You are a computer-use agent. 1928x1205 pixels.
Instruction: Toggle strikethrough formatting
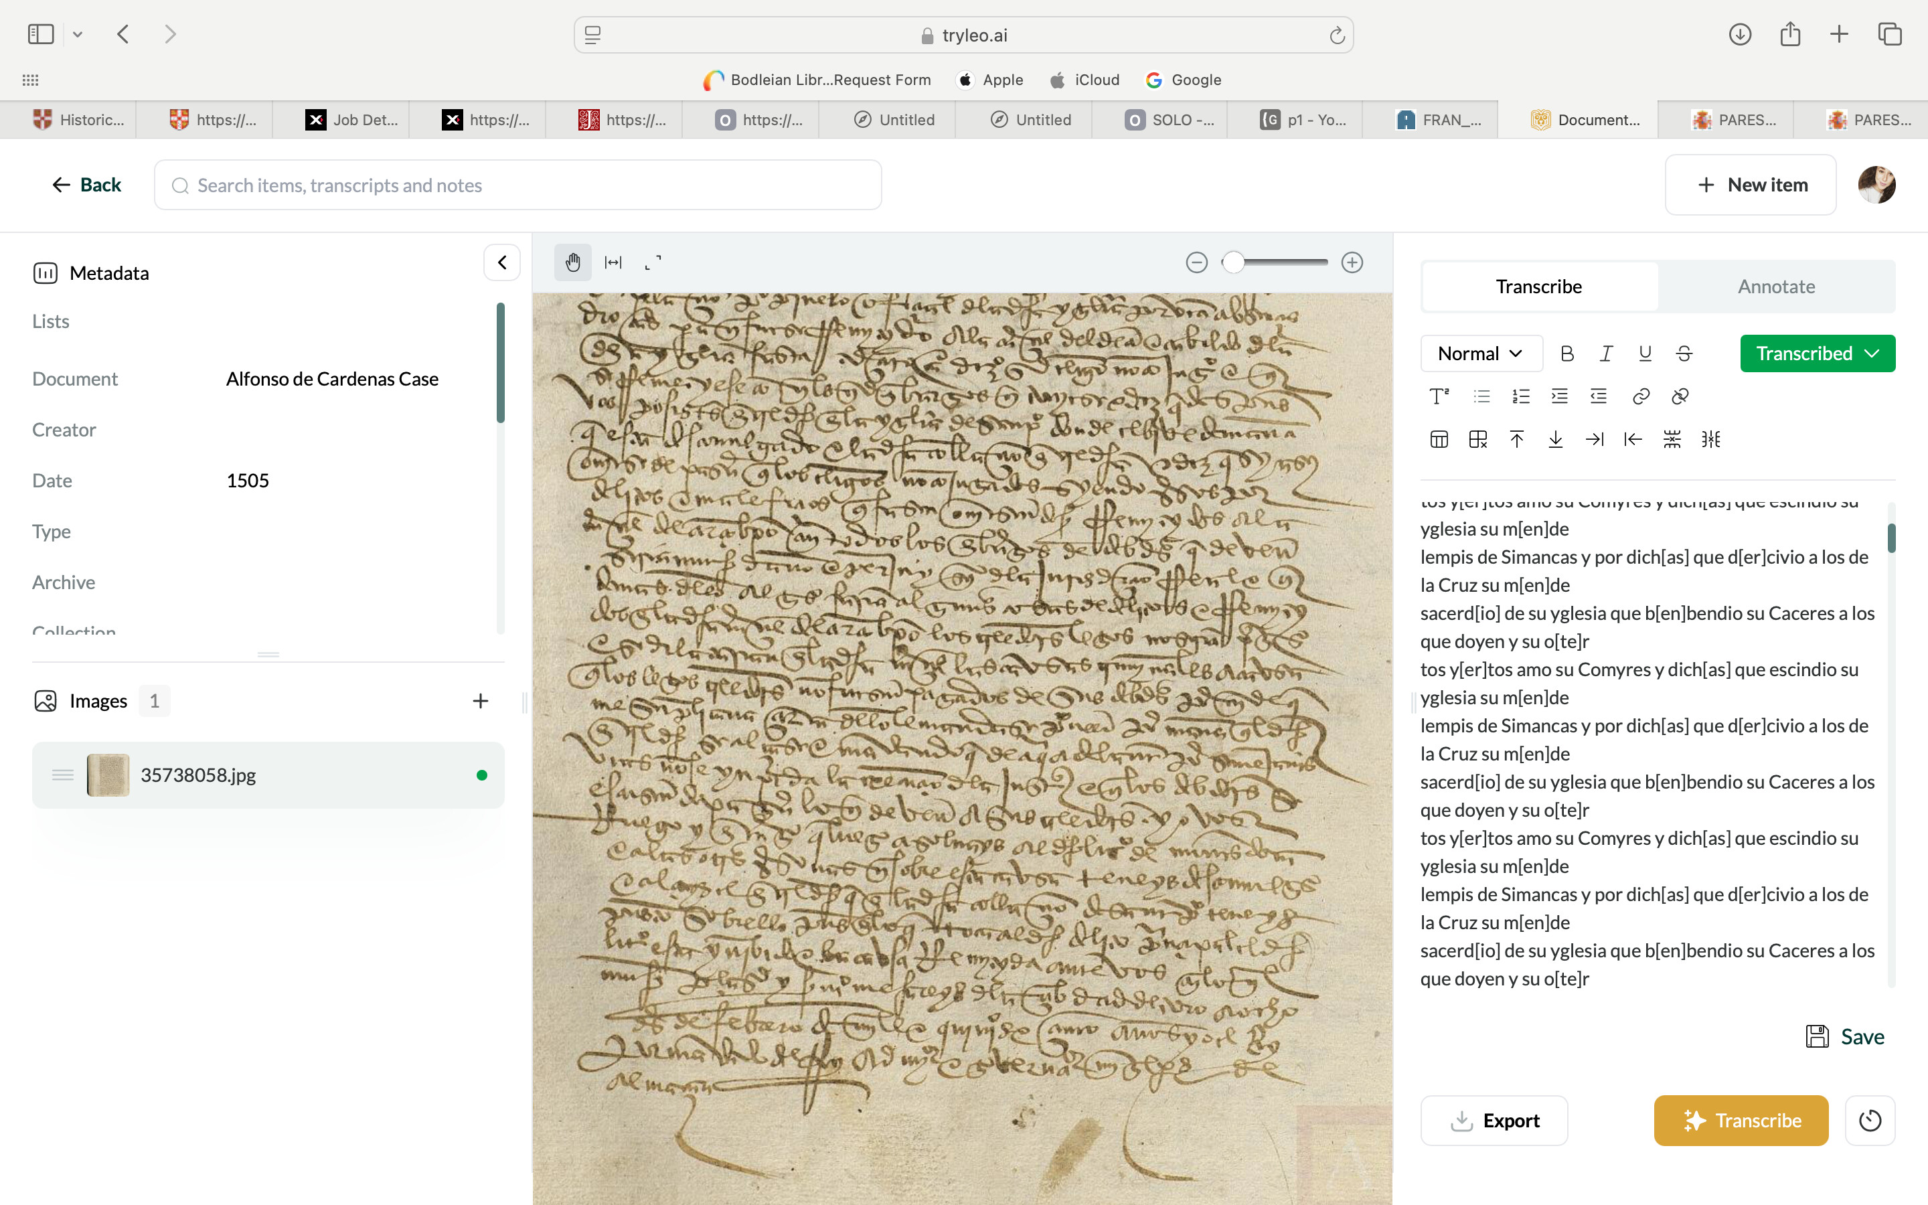[1684, 353]
